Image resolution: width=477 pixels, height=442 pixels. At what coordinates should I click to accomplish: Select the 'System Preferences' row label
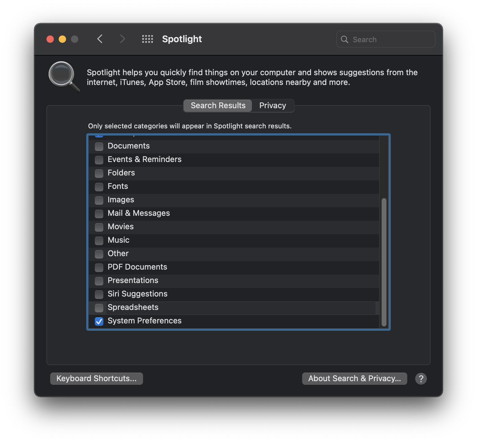pos(145,321)
